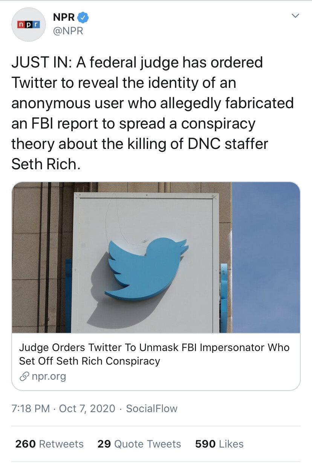Click the @NPR handle
The image size is (312, 463).
[x=68, y=31]
